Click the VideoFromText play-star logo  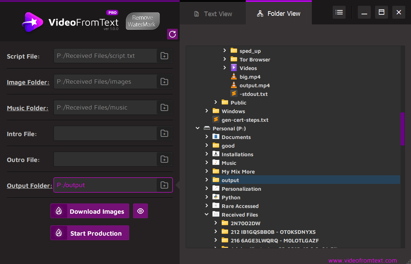pyautogui.click(x=32, y=22)
